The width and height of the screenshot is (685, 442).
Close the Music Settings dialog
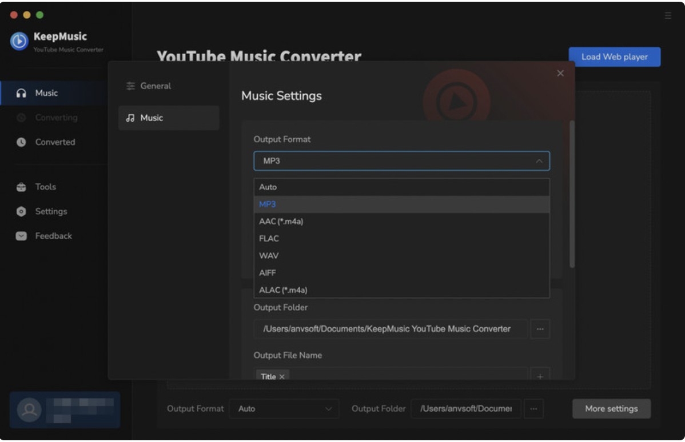coord(560,73)
